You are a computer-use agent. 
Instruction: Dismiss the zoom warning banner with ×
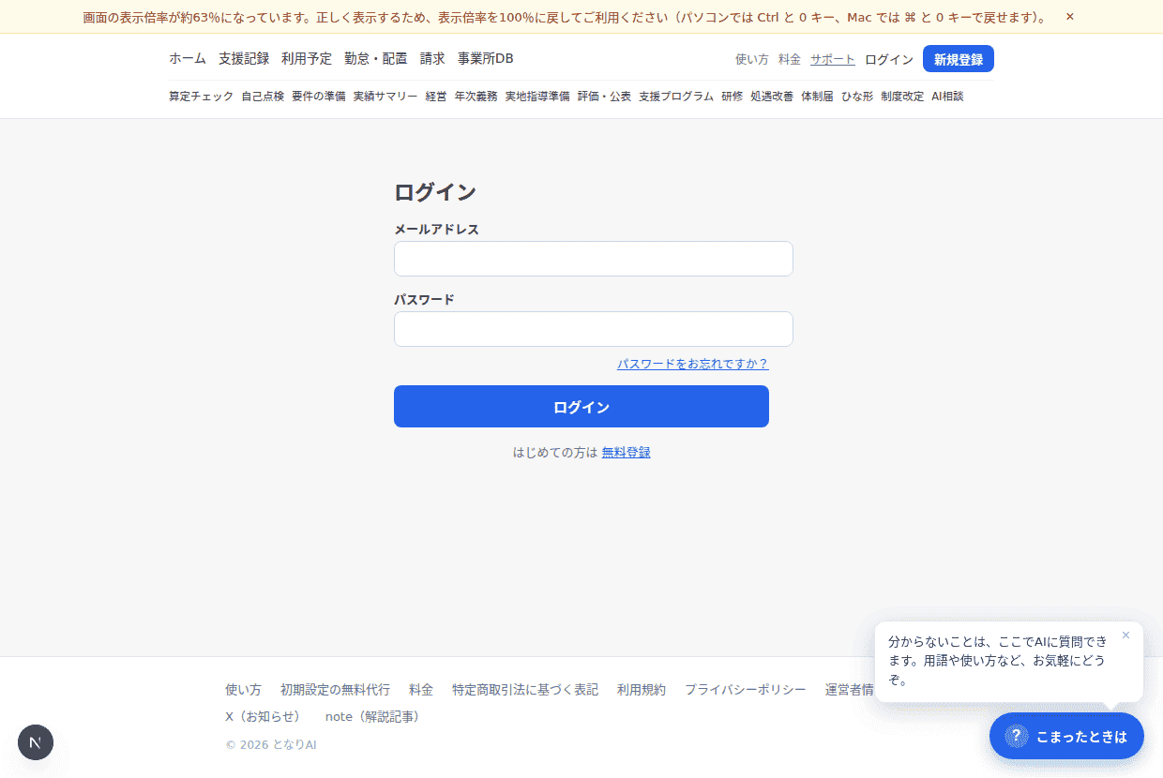[x=1070, y=17]
